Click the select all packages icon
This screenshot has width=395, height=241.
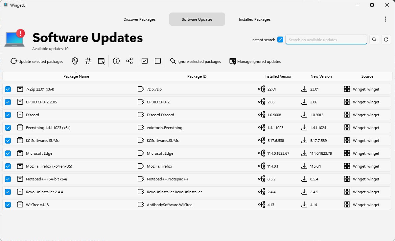click(x=145, y=61)
